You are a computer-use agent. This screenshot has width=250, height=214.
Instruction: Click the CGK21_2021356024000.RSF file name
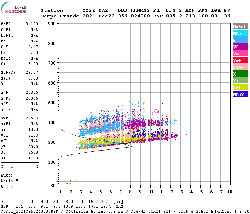point(30,212)
